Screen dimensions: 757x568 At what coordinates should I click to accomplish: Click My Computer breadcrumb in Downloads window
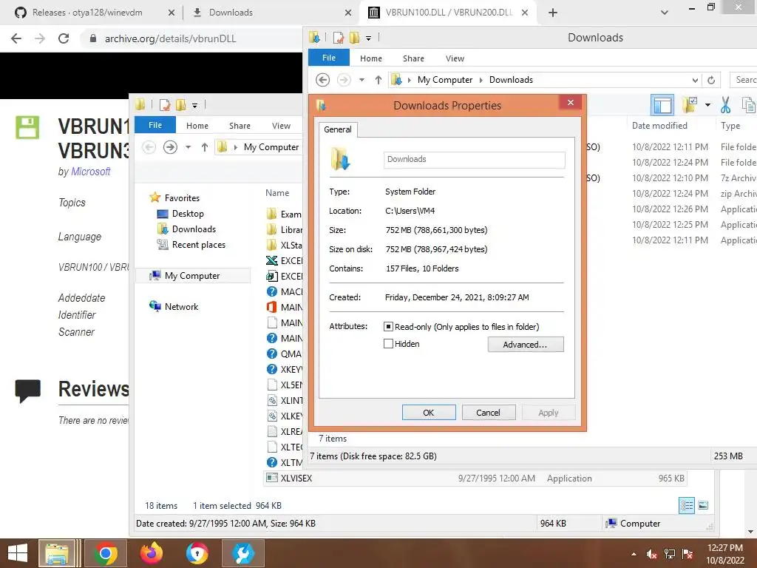(x=445, y=80)
